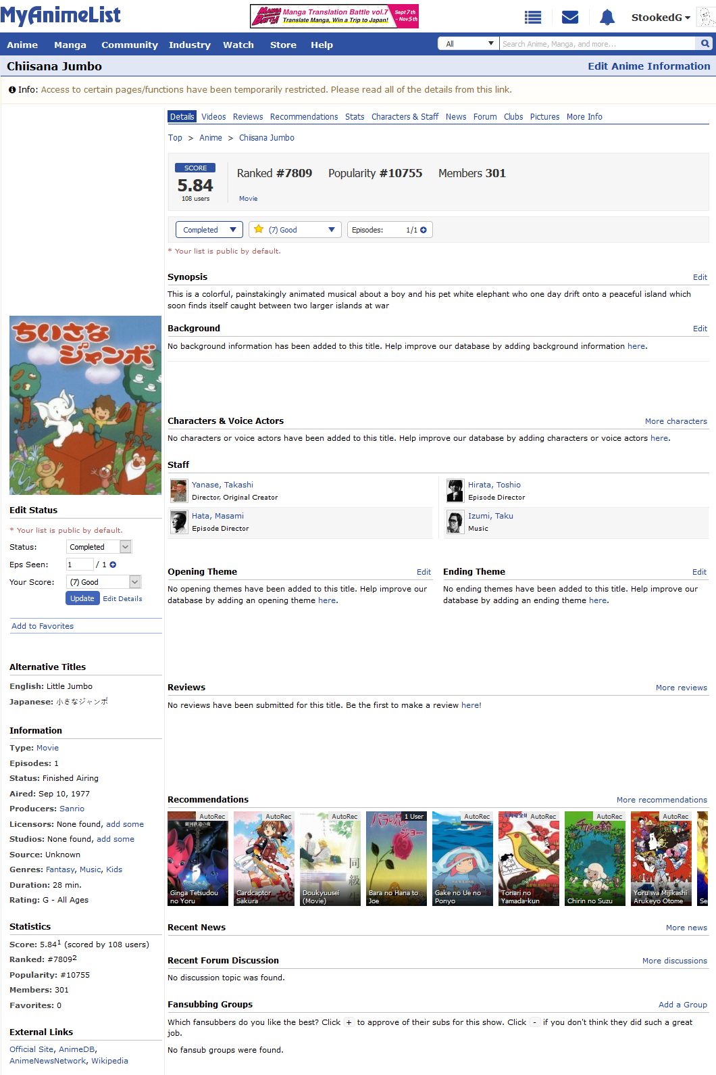Image resolution: width=716 pixels, height=1075 pixels.
Task: Open the Izumi, Taku staff photo
Action: coord(455,522)
